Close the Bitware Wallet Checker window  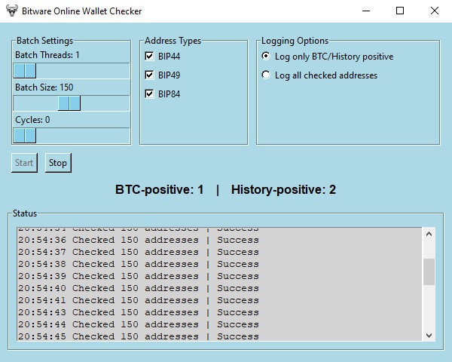coord(435,11)
